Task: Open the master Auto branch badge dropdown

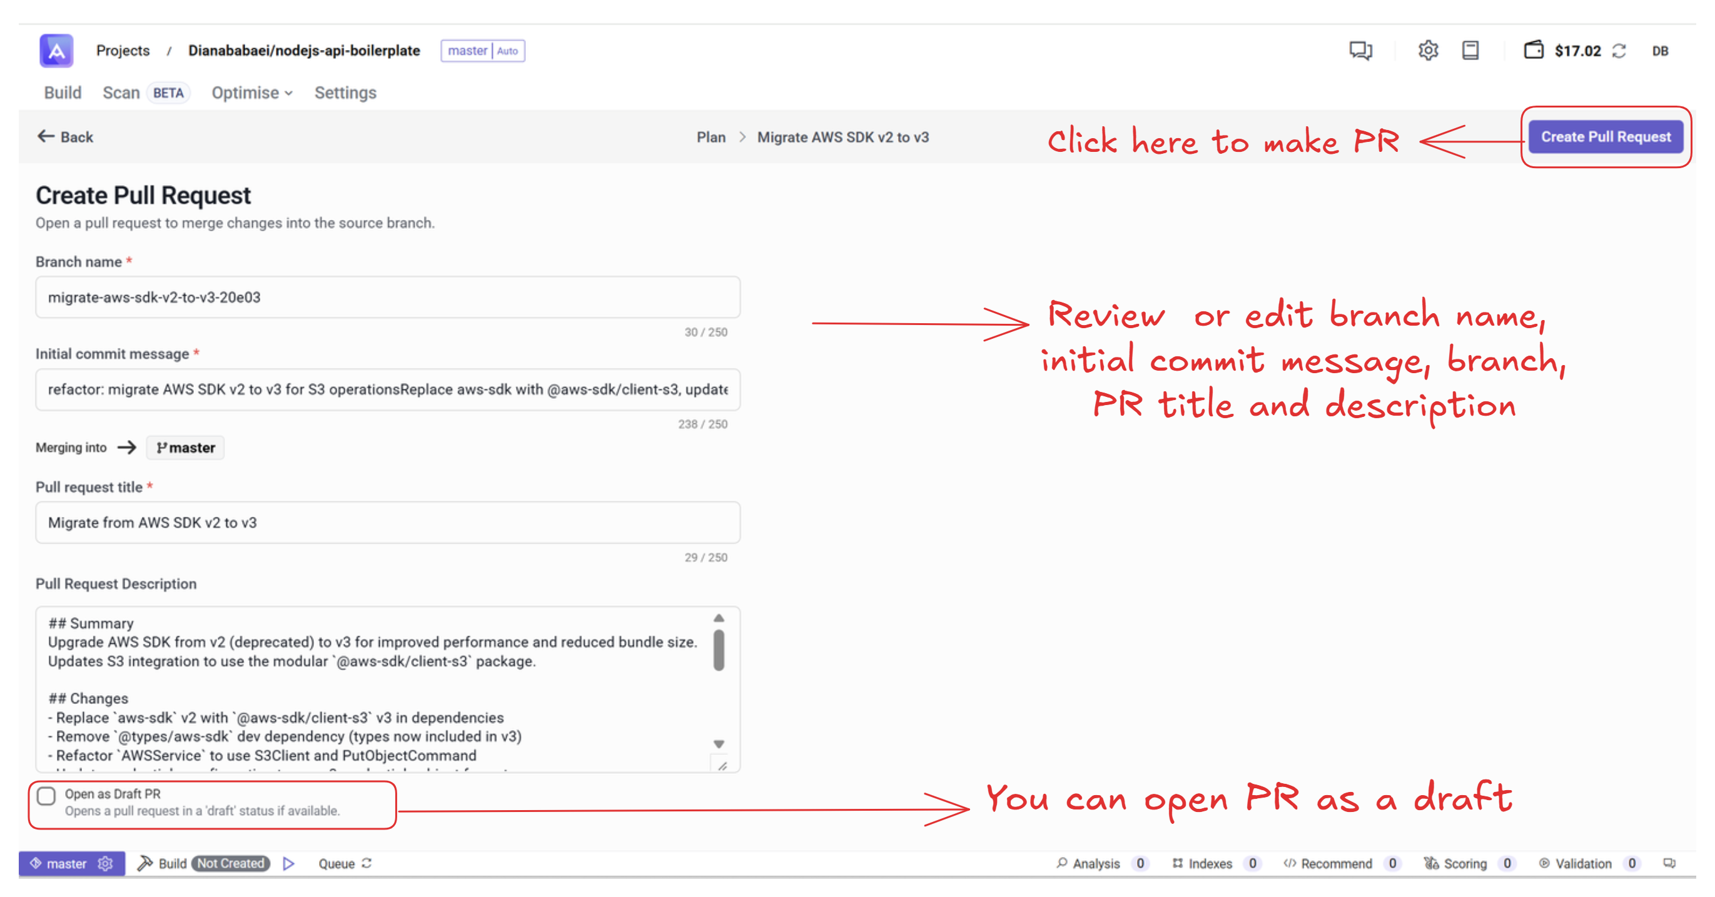Action: coord(483,51)
